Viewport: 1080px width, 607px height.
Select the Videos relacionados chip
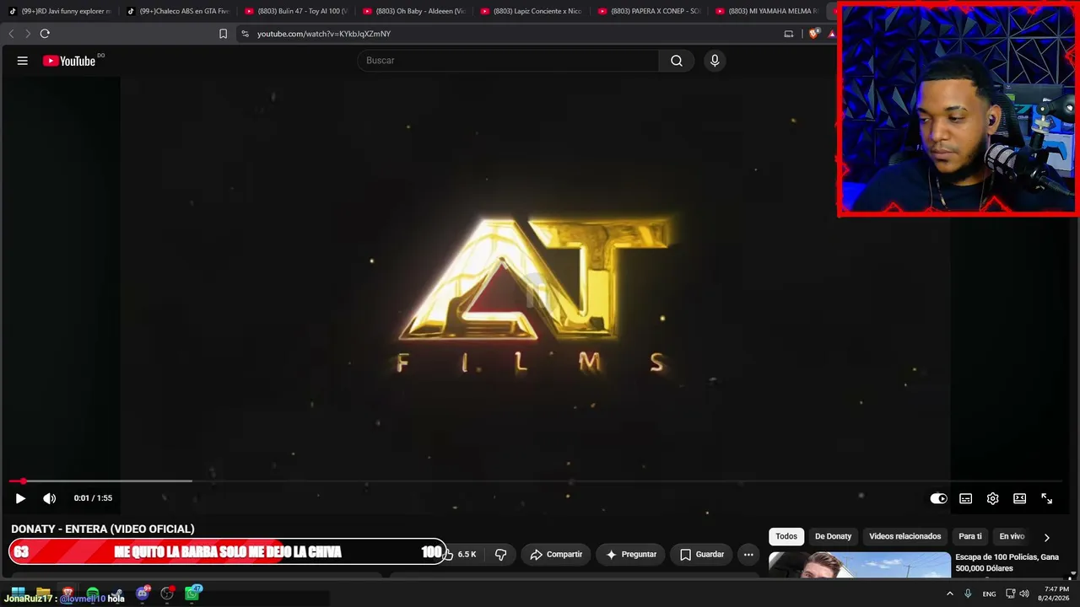coord(904,536)
